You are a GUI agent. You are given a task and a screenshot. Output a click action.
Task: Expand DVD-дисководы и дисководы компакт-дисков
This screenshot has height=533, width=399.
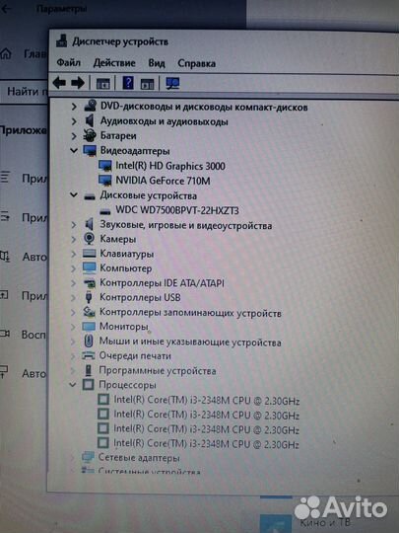pos(74,107)
